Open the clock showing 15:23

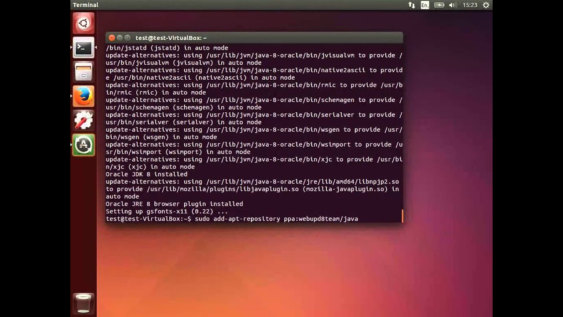point(470,5)
